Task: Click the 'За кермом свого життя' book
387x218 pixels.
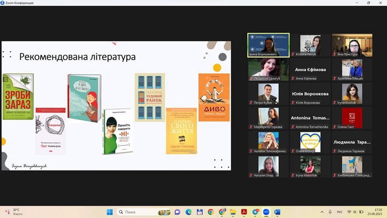Action: coord(181,131)
